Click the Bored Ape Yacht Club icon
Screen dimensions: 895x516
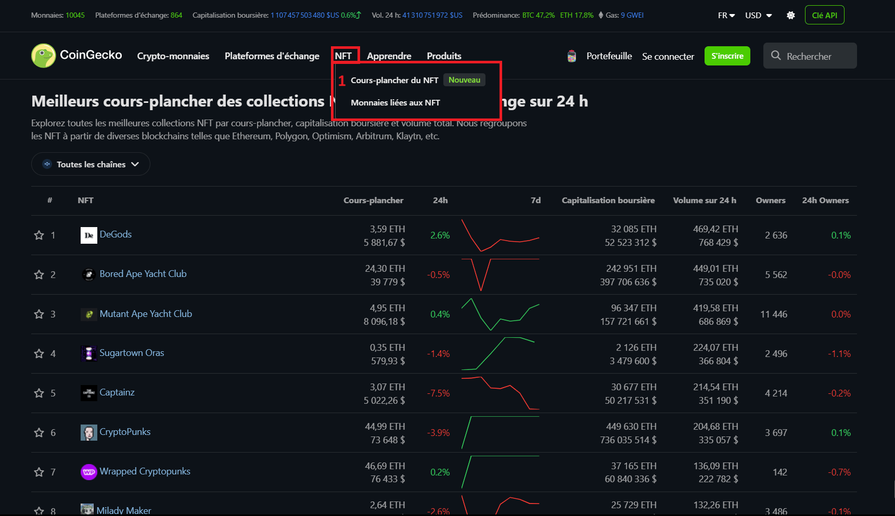[89, 274]
